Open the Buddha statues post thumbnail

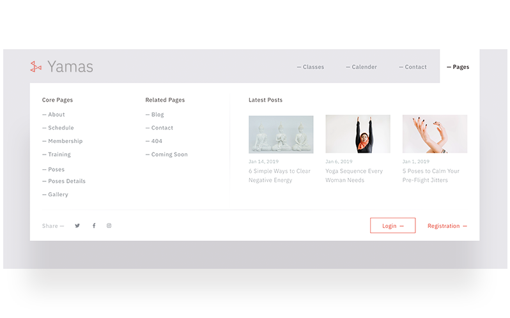click(x=281, y=134)
